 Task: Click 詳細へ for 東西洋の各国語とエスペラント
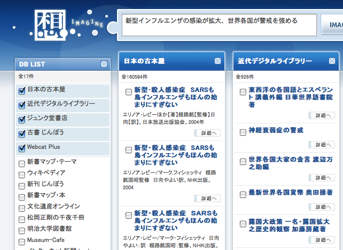tap(322, 115)
